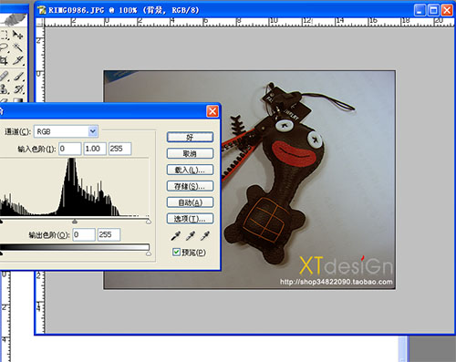
Task: Click the midtone gray input slider handle
Action: 75,222
